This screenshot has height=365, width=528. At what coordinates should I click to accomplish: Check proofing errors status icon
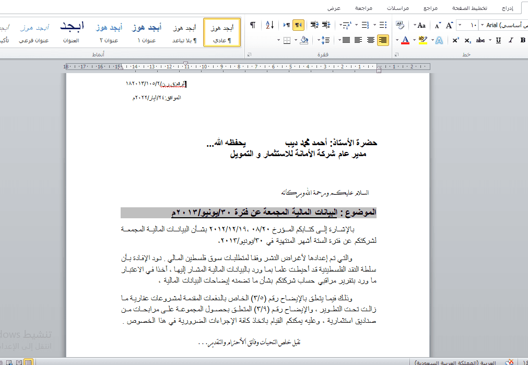pyautogui.click(x=509, y=362)
